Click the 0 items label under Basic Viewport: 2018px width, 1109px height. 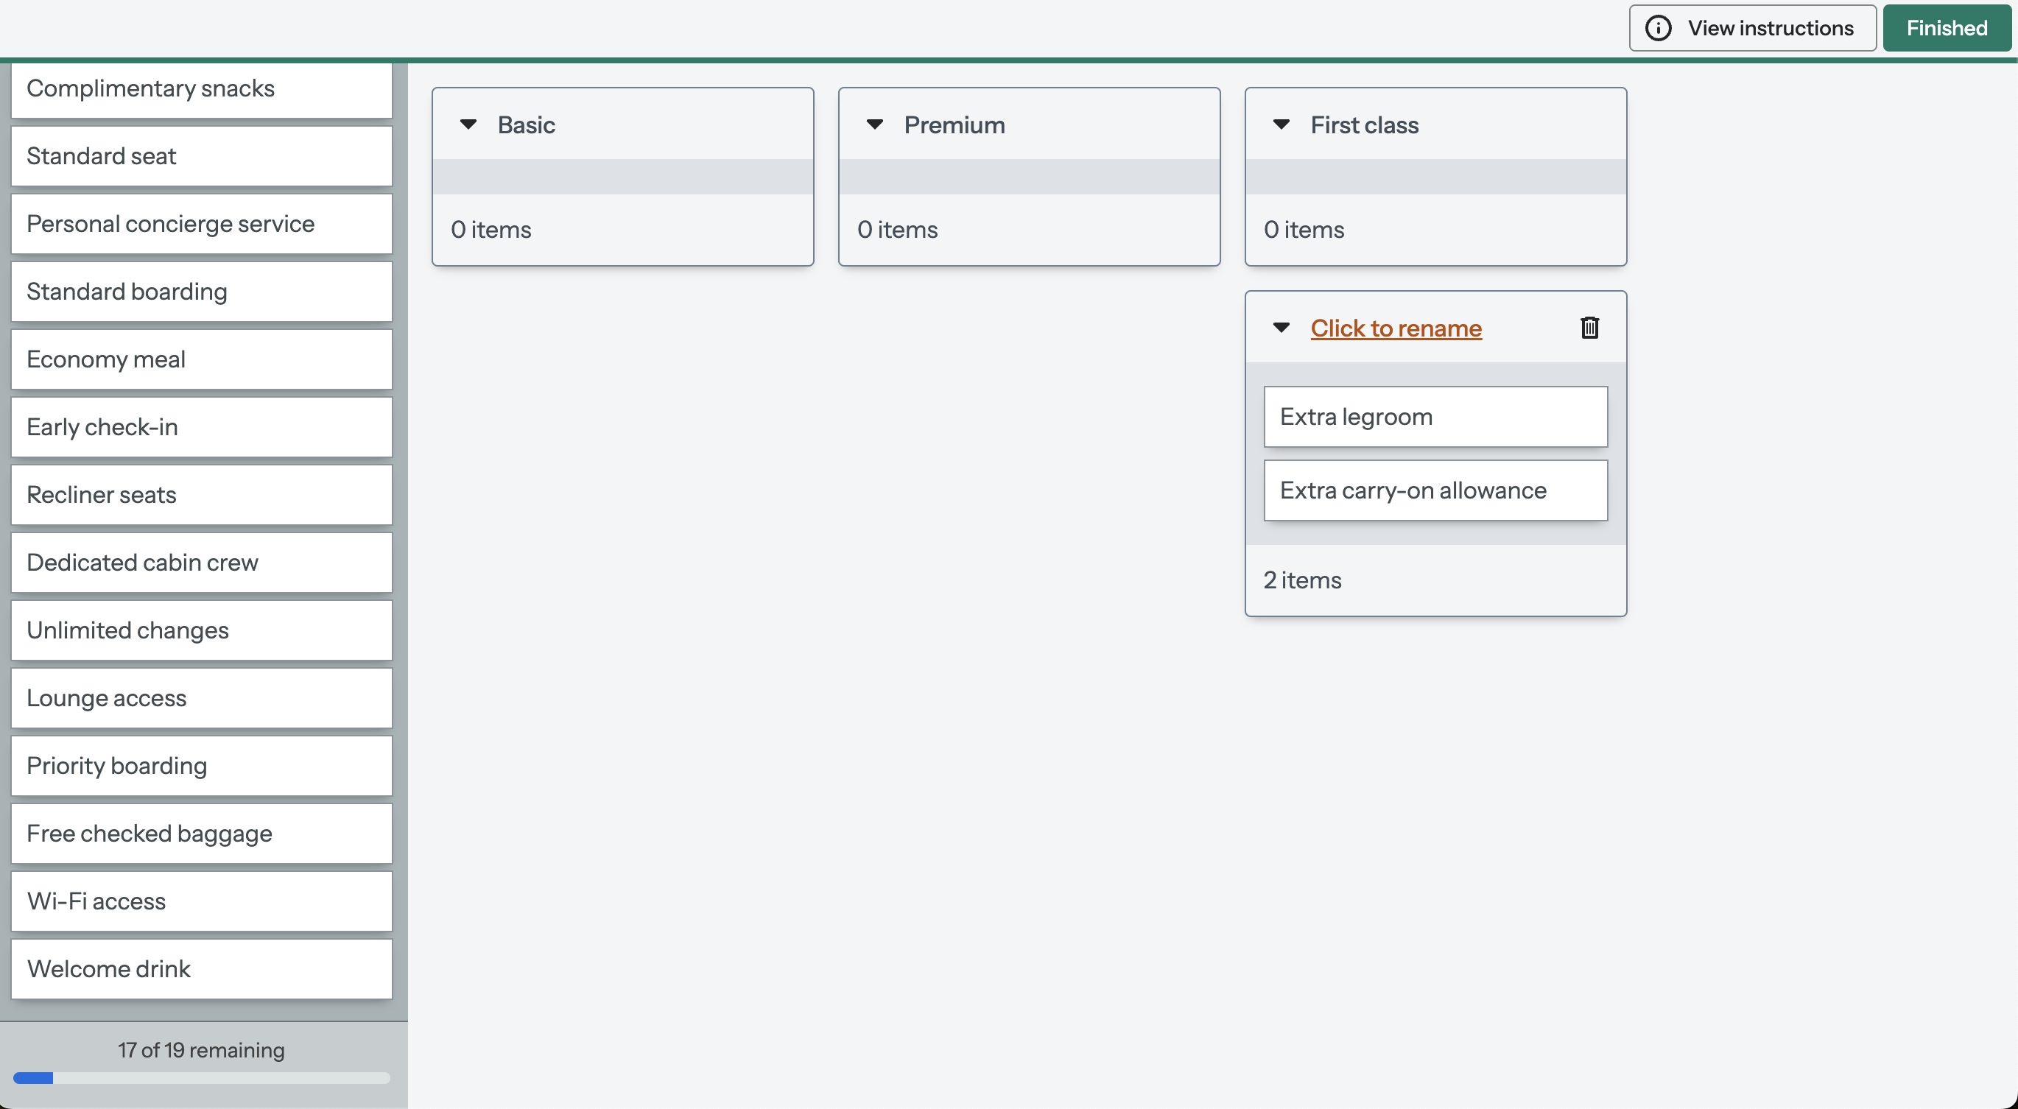[491, 230]
